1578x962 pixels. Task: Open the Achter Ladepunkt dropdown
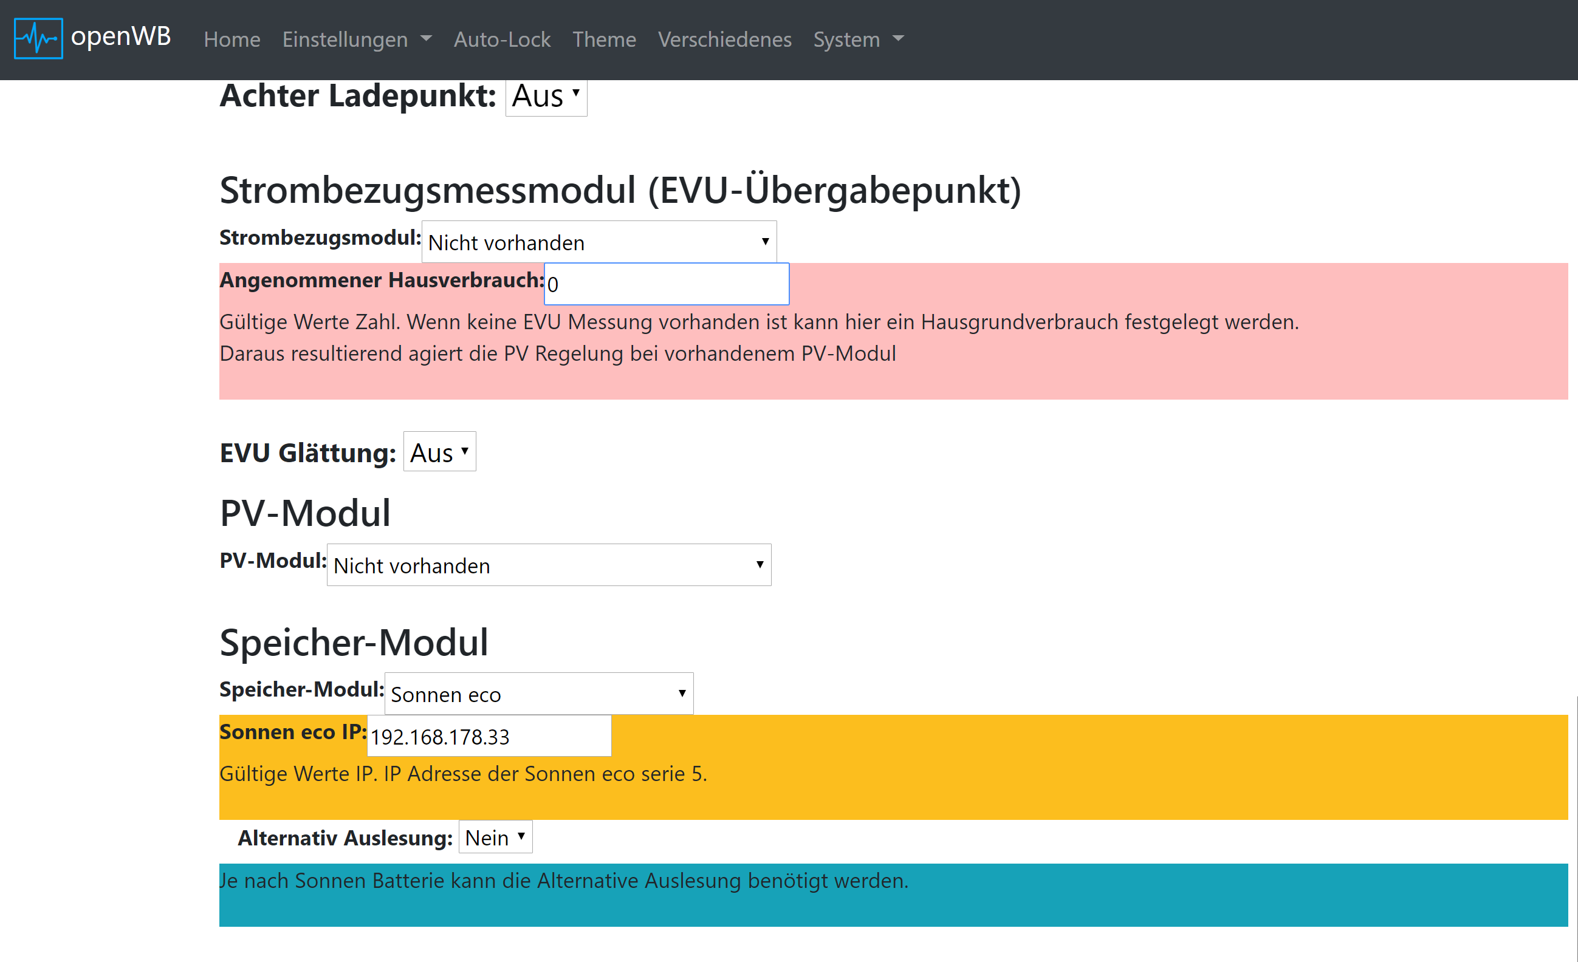(x=546, y=97)
